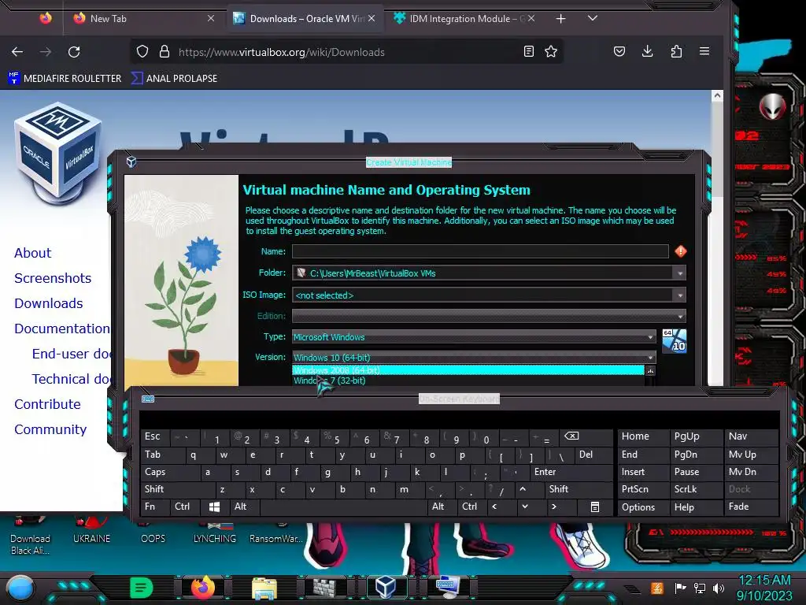The image size is (806, 605).
Task: Go back with the browser back arrow
Action: coord(17,52)
